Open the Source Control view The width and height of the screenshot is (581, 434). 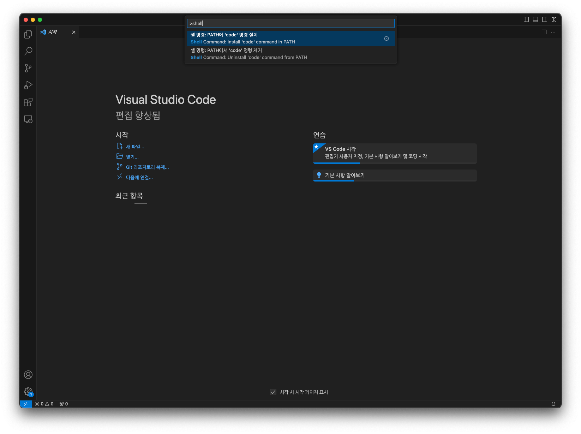coord(28,68)
